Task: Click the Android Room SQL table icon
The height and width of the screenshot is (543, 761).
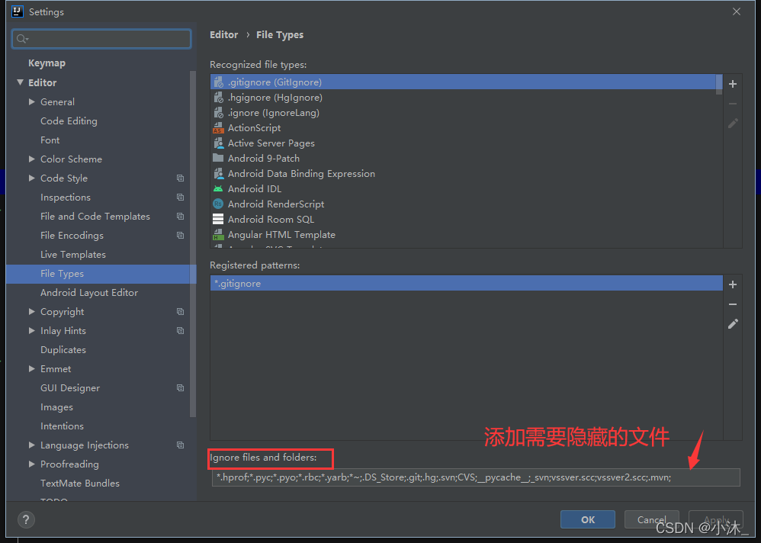Action: (x=218, y=220)
